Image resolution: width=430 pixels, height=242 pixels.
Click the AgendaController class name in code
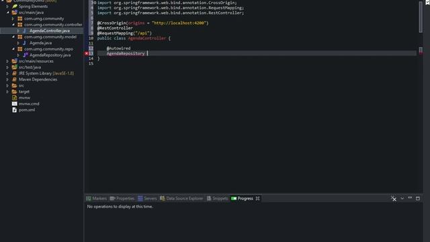147,38
